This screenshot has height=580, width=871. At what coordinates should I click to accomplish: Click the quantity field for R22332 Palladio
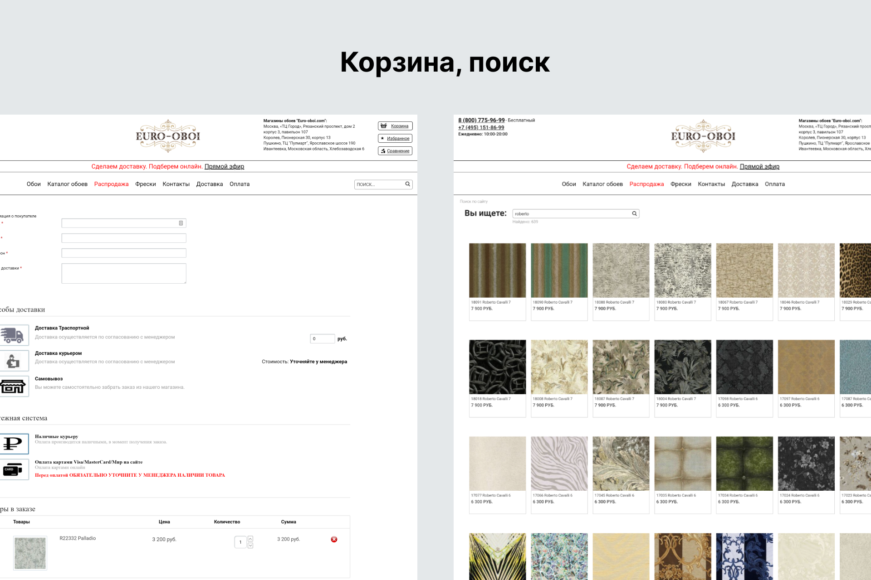click(x=240, y=542)
